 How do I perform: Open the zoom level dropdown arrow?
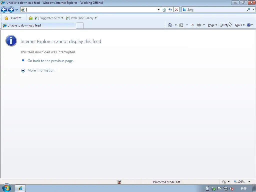[x=249, y=182]
